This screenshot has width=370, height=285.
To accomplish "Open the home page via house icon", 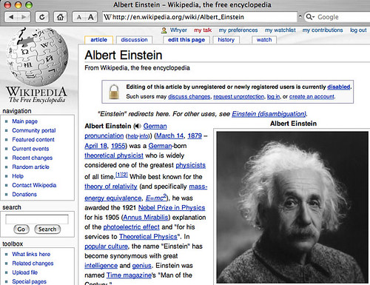I will [x=60, y=17].
